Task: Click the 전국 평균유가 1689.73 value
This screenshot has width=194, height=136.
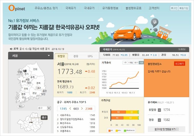Action: [65, 87]
